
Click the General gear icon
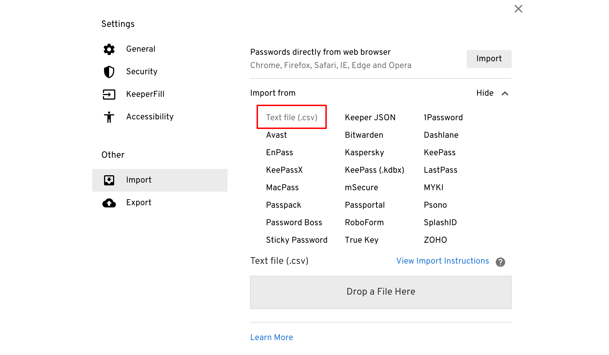(109, 49)
